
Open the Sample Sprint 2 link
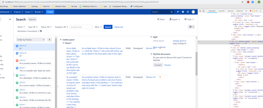180,41
